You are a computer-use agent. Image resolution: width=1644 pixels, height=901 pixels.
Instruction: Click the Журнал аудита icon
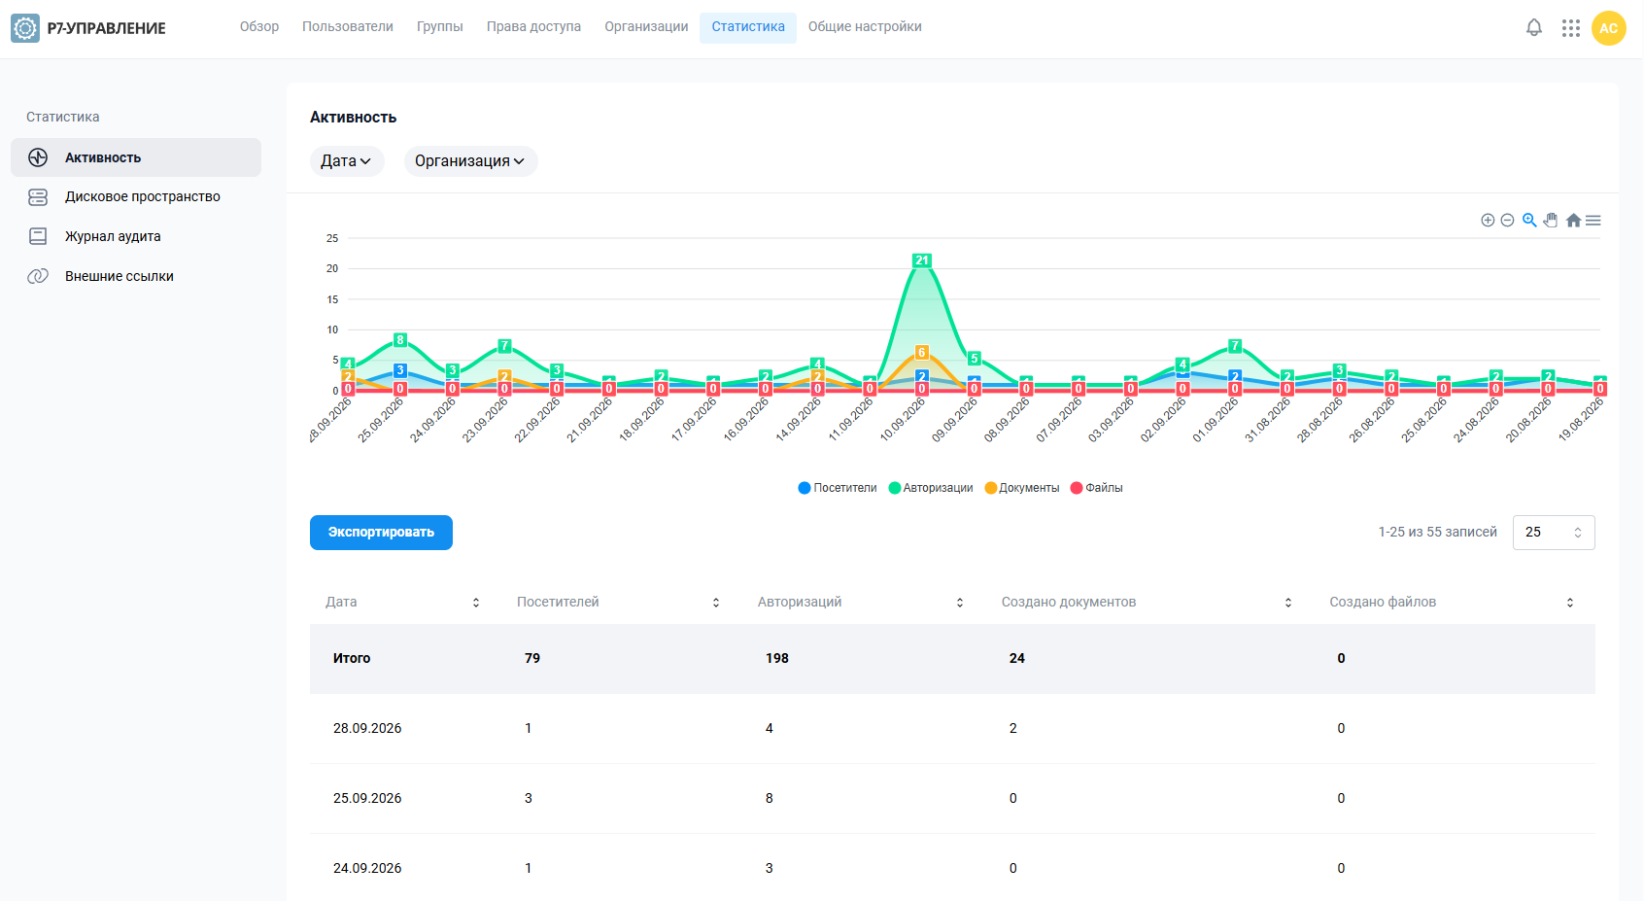[38, 236]
